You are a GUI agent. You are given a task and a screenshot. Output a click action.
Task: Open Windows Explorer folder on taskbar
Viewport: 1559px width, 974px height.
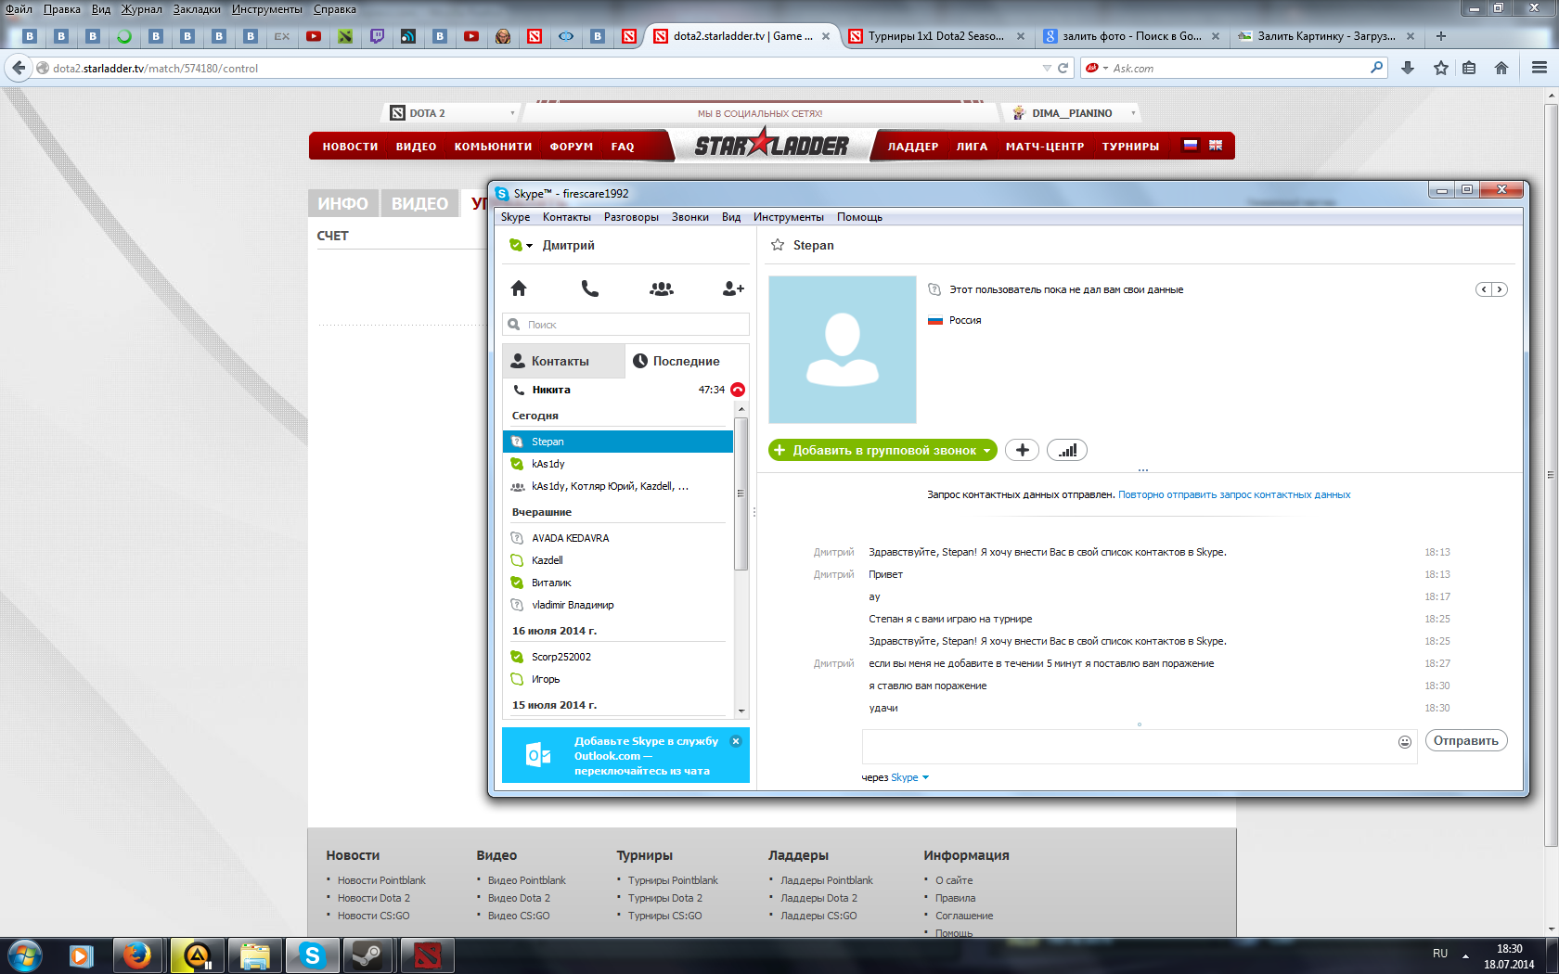pos(254,955)
